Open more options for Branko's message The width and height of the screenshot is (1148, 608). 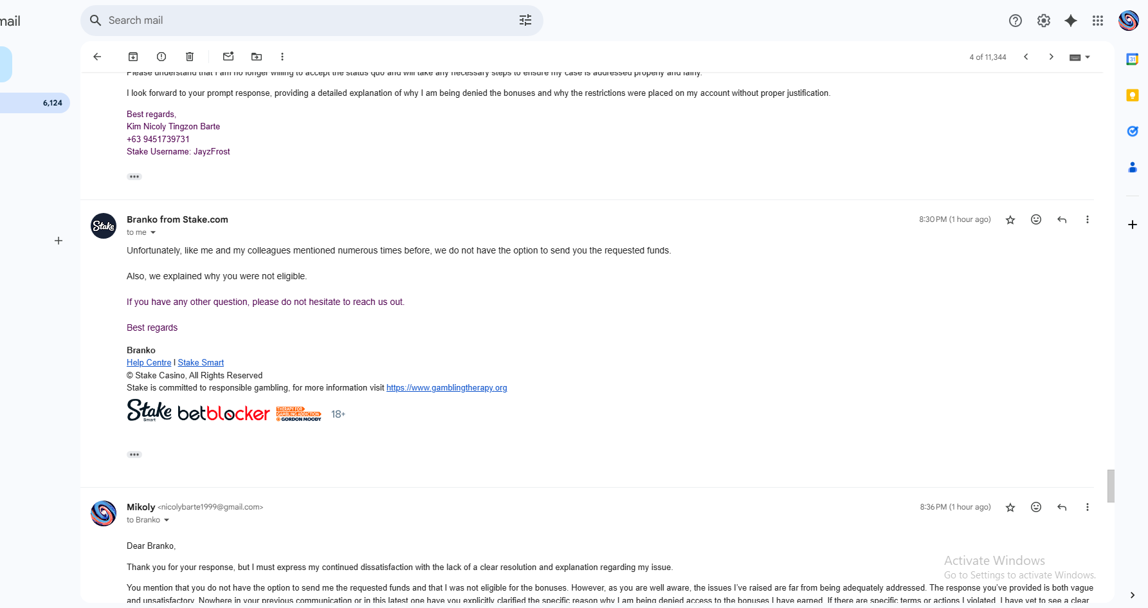click(1088, 219)
